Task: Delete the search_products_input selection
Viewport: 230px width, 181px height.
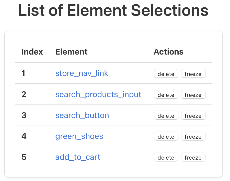Action: (166, 95)
